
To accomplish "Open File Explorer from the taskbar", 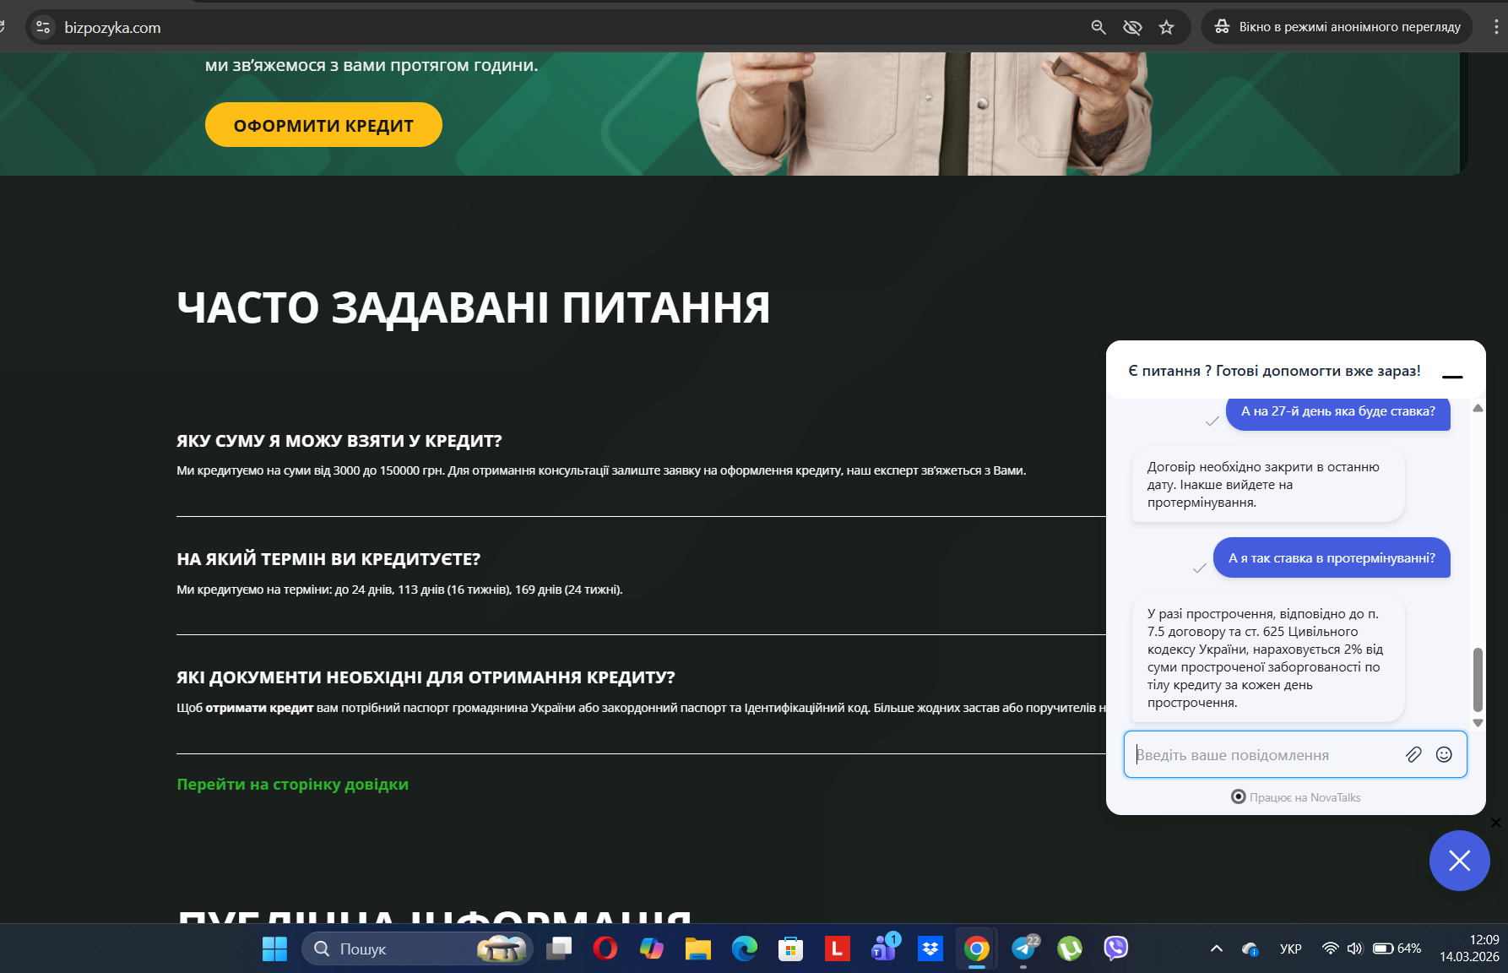I will pyautogui.click(x=698, y=949).
